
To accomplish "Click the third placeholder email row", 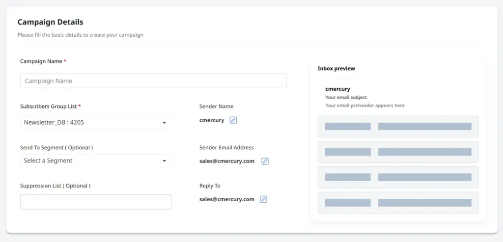I will 398,177.
